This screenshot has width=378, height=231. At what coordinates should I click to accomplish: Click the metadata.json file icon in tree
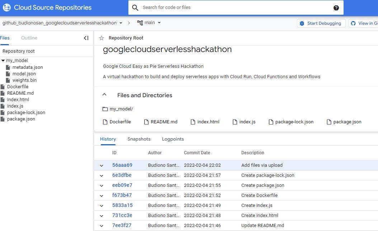pyautogui.click(x=8, y=67)
